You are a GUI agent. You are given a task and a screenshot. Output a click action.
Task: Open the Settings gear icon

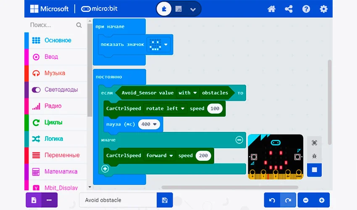323,9
